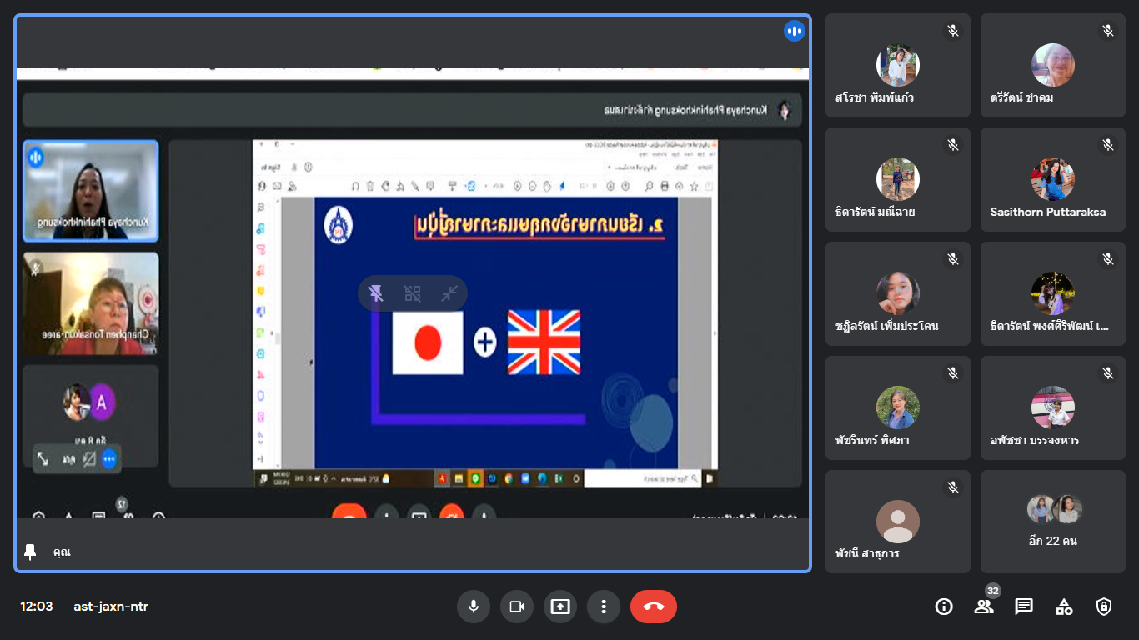Open the อีก 22 คน overflow participants tile

pyautogui.click(x=1053, y=521)
